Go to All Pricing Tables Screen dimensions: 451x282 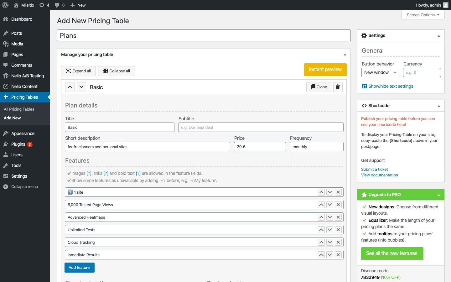tap(19, 109)
